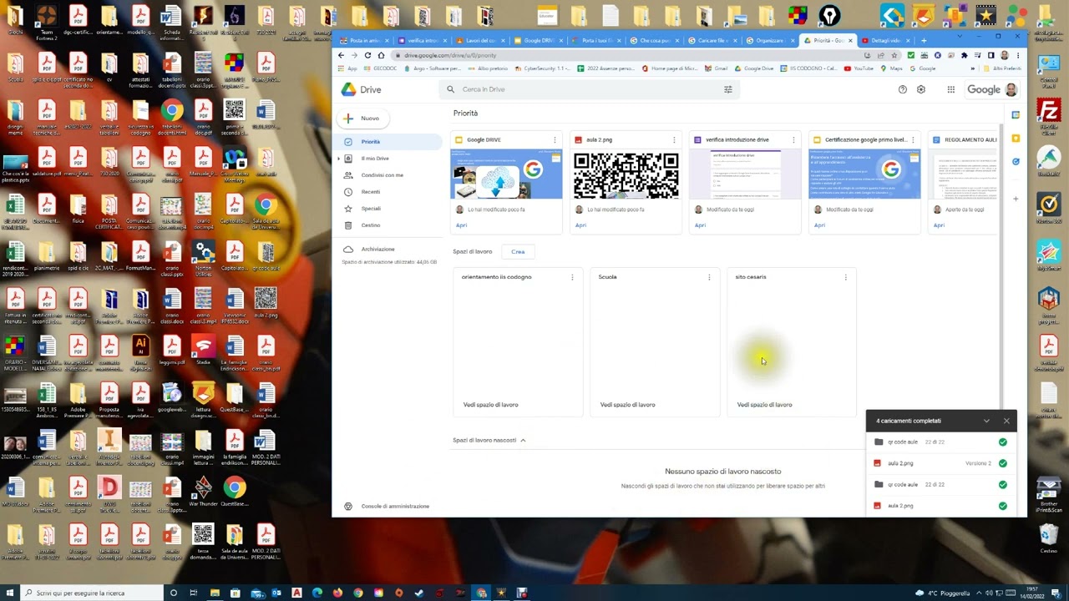Viewport: 1069px width, 601px height.
Task: Click the Chrome home button
Action: point(381,55)
